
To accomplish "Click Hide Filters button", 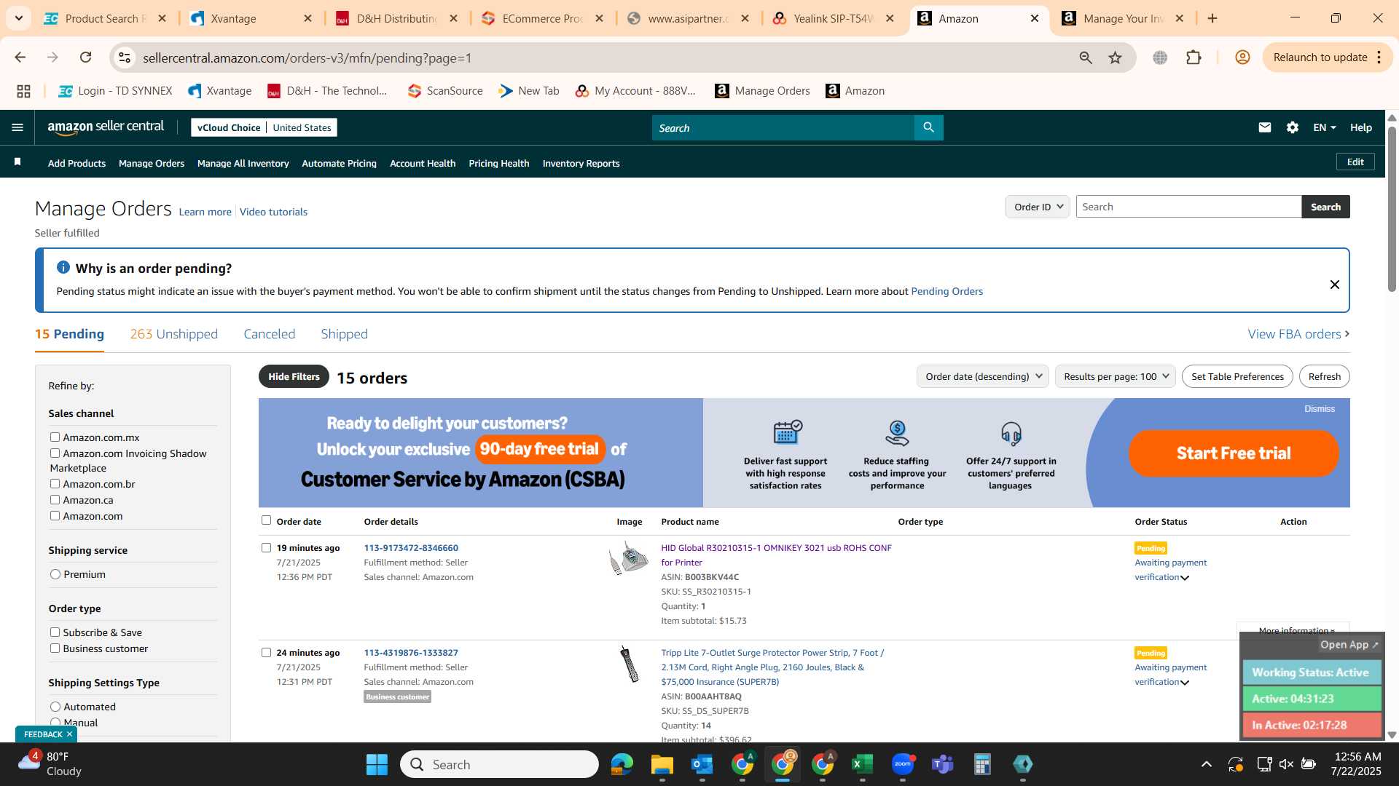I will coord(294,376).
